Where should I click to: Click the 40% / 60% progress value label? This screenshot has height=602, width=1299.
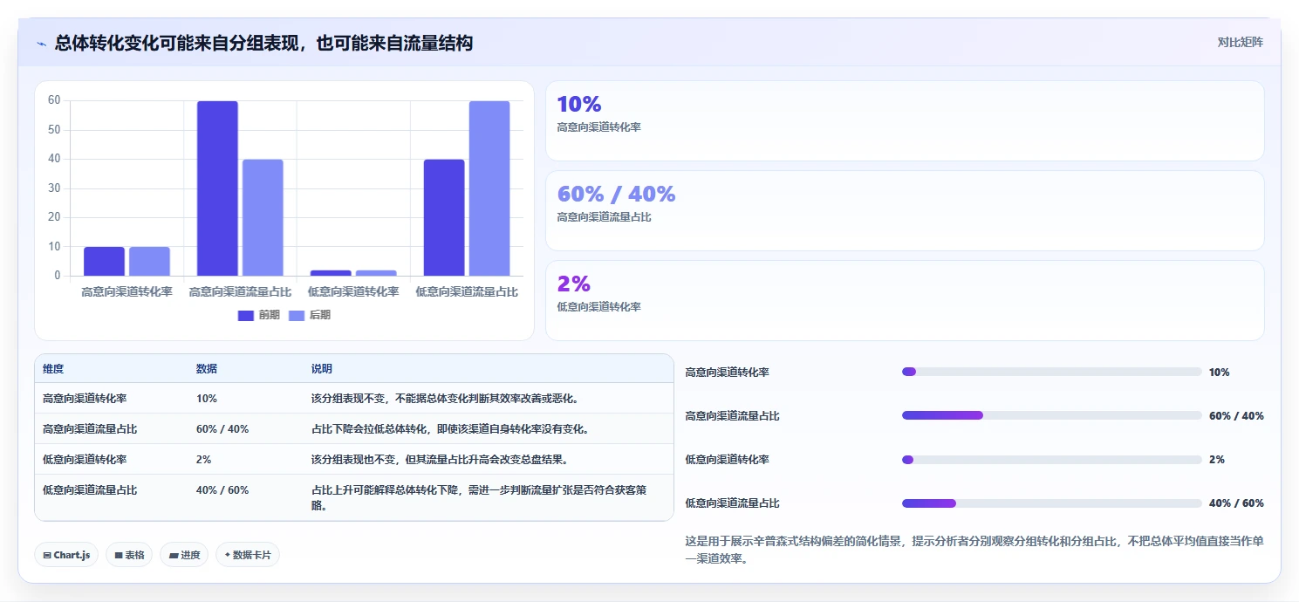click(x=1236, y=503)
